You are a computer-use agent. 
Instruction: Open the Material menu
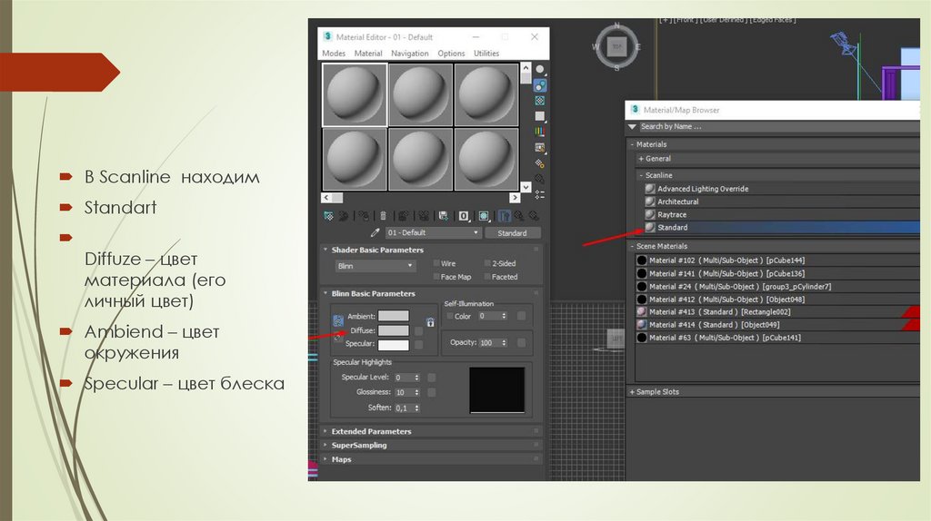(368, 54)
